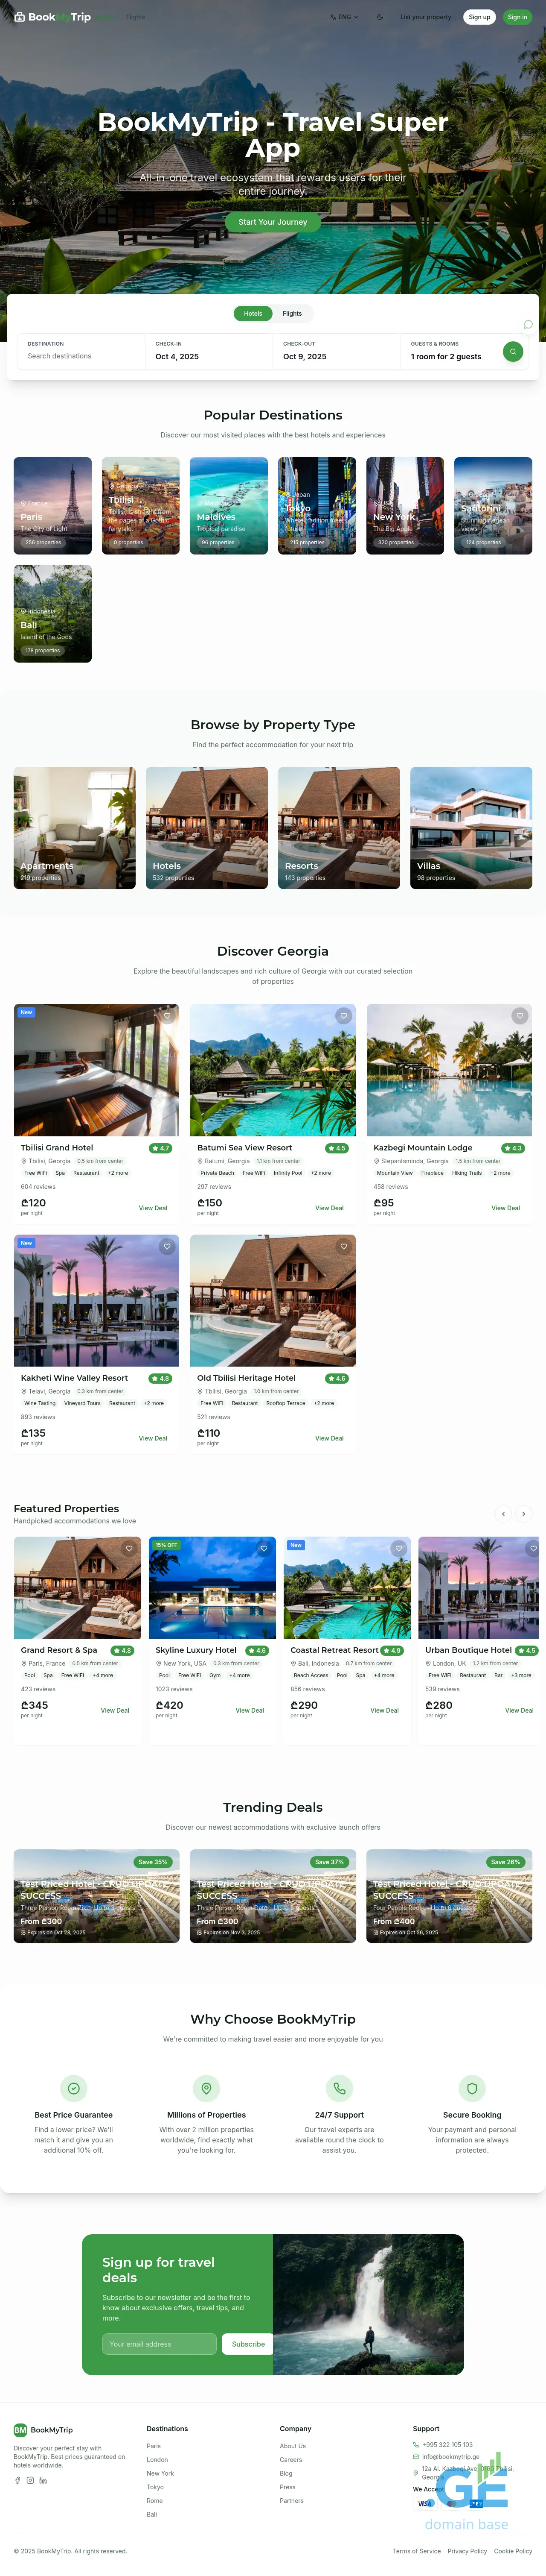Click the Start Your Journey button
The height and width of the screenshot is (2576, 546).
click(273, 222)
